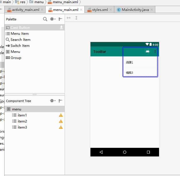
Task: Toggle horizontal expand arrow in design toolbar
Action: pos(69,18)
